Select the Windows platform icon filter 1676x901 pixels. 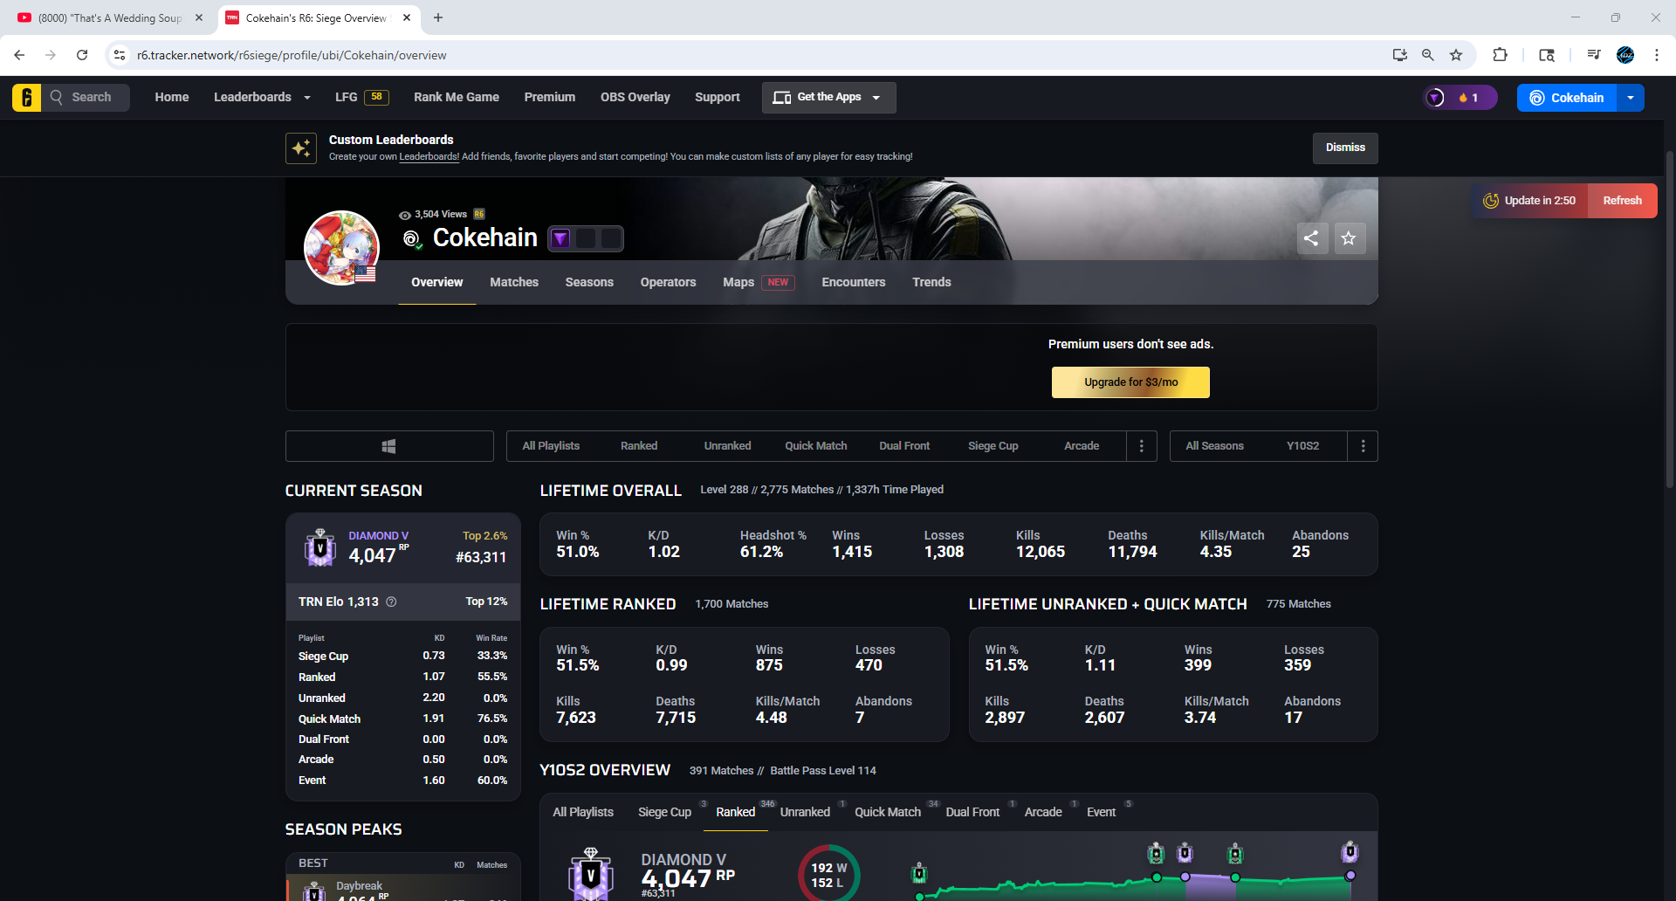(389, 446)
